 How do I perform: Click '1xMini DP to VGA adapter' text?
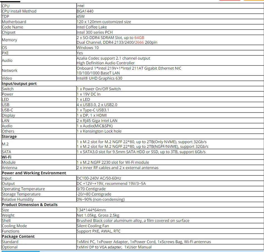click(99, 247)
